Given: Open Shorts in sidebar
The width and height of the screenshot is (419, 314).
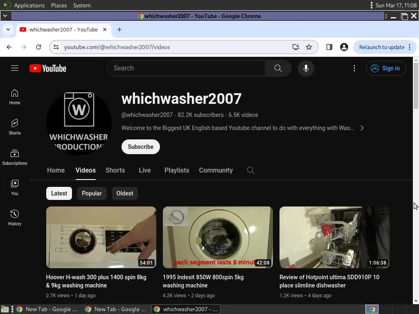Looking at the screenshot, I should (15, 127).
